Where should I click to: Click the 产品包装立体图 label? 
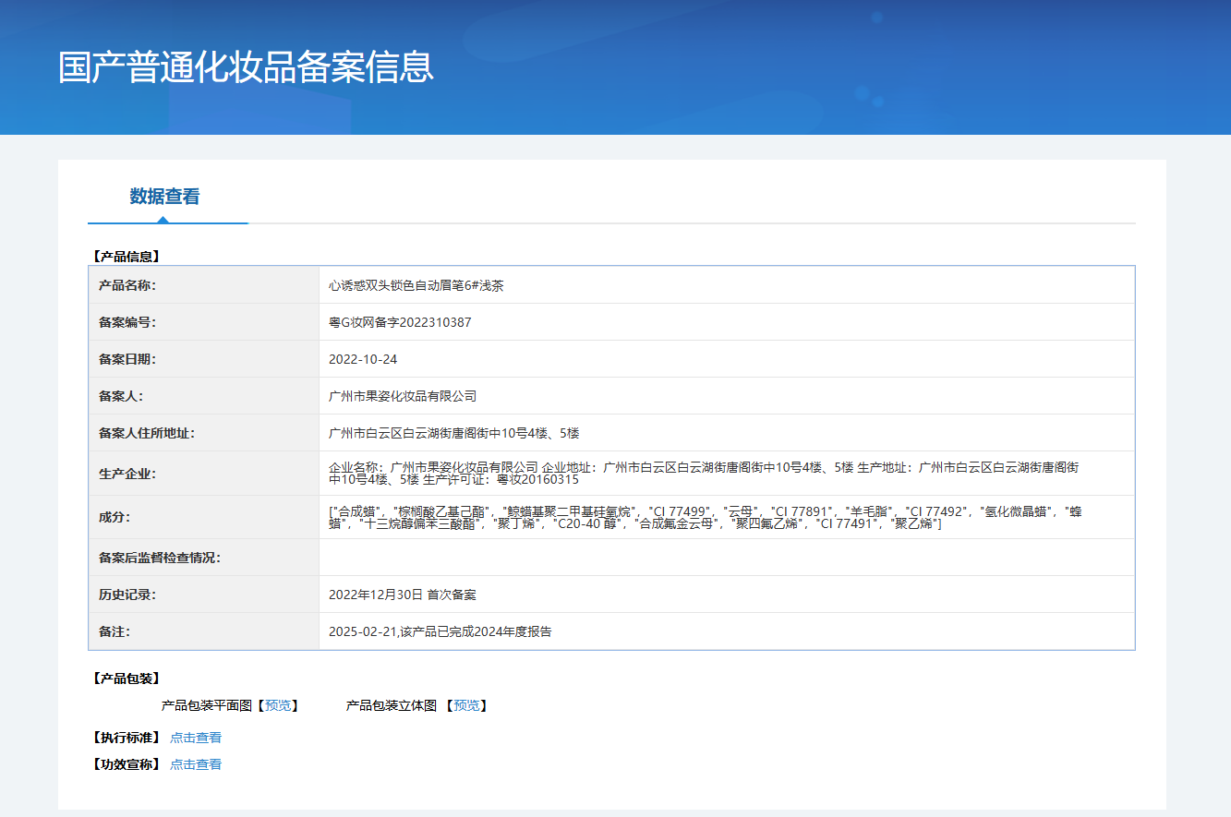coord(392,705)
